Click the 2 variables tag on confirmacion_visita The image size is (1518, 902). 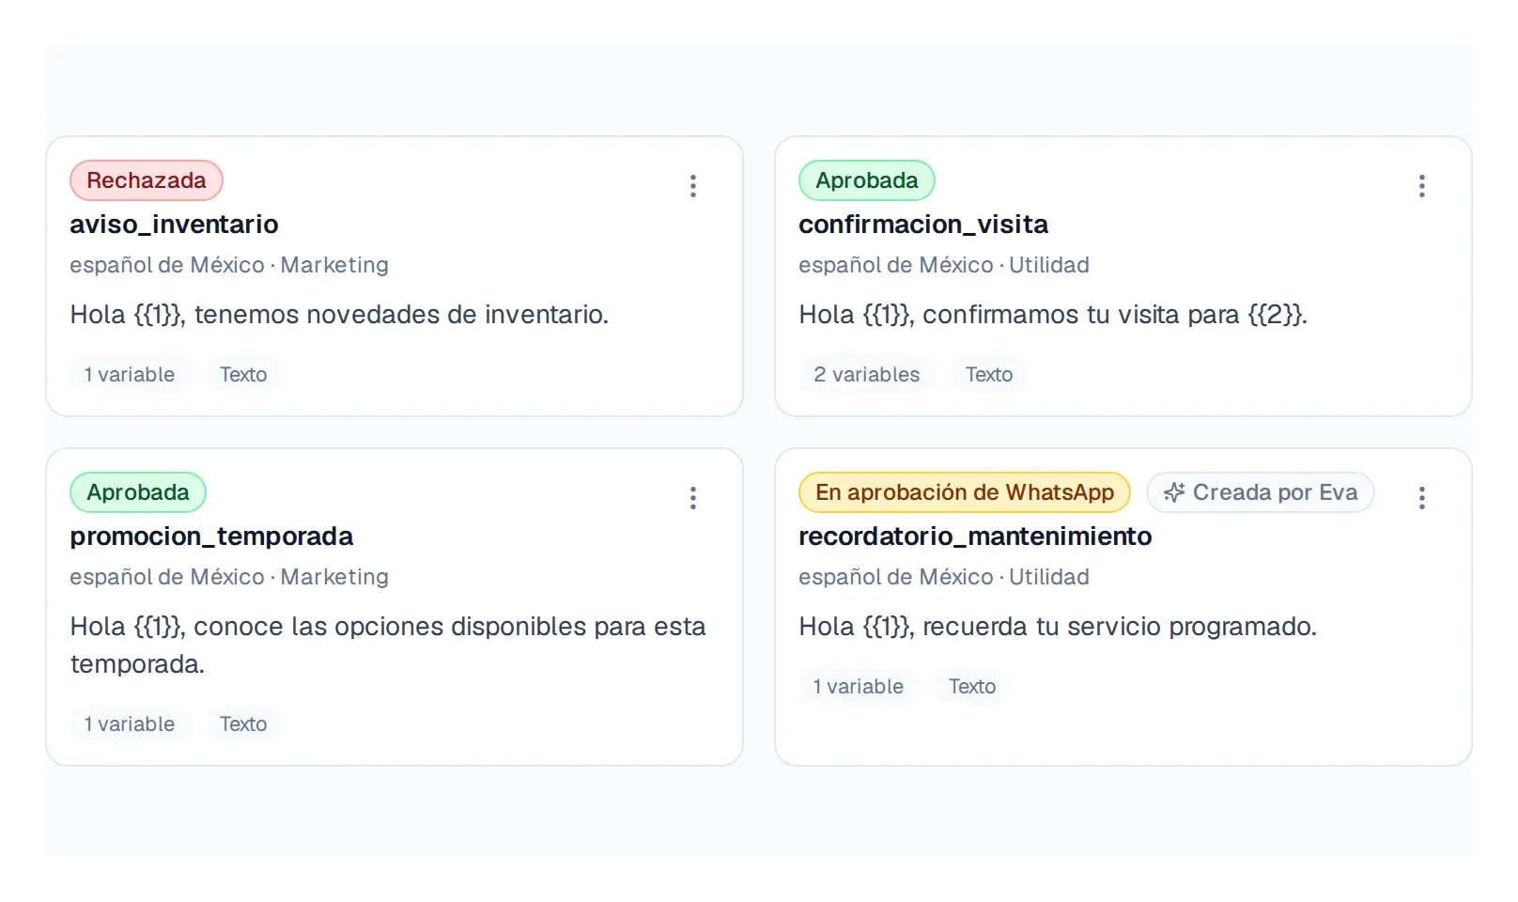867,375
